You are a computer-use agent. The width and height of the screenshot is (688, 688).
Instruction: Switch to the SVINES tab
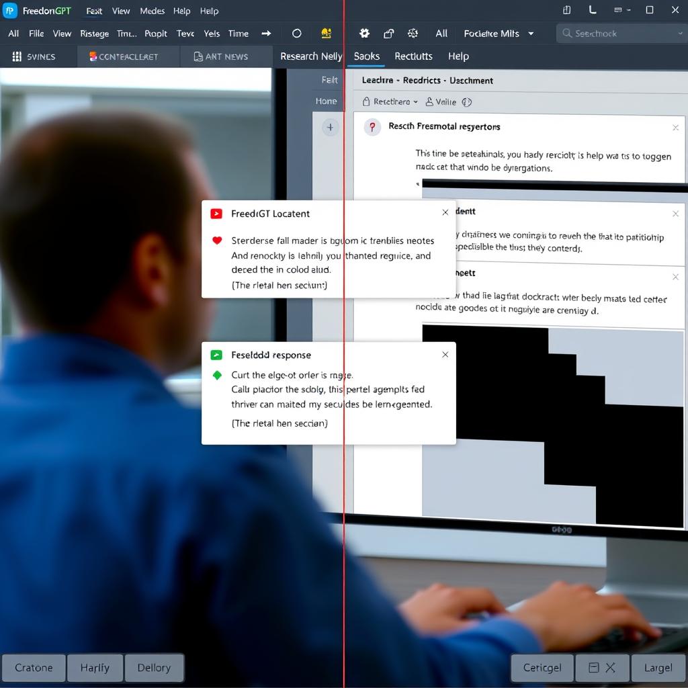tap(38, 56)
